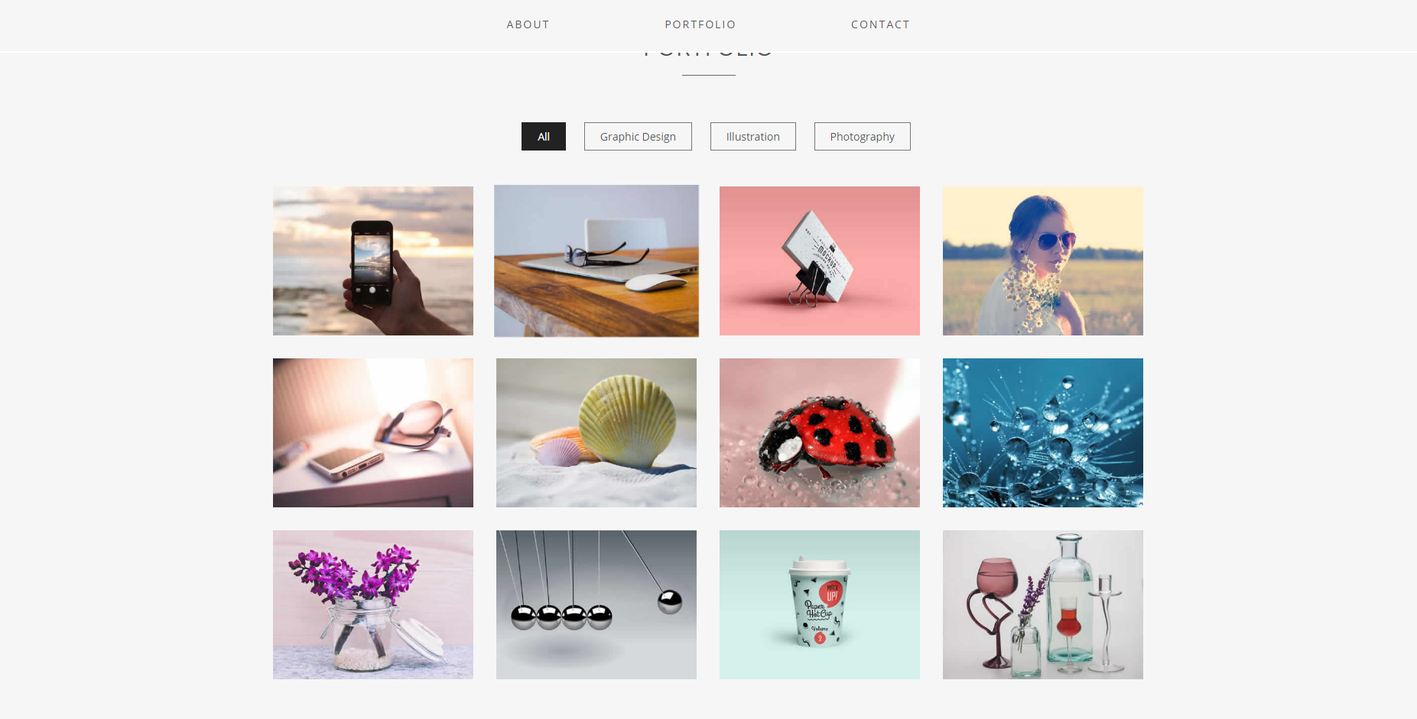
Task: Click the partially hidden Portfolio section heading
Action: tap(708, 54)
